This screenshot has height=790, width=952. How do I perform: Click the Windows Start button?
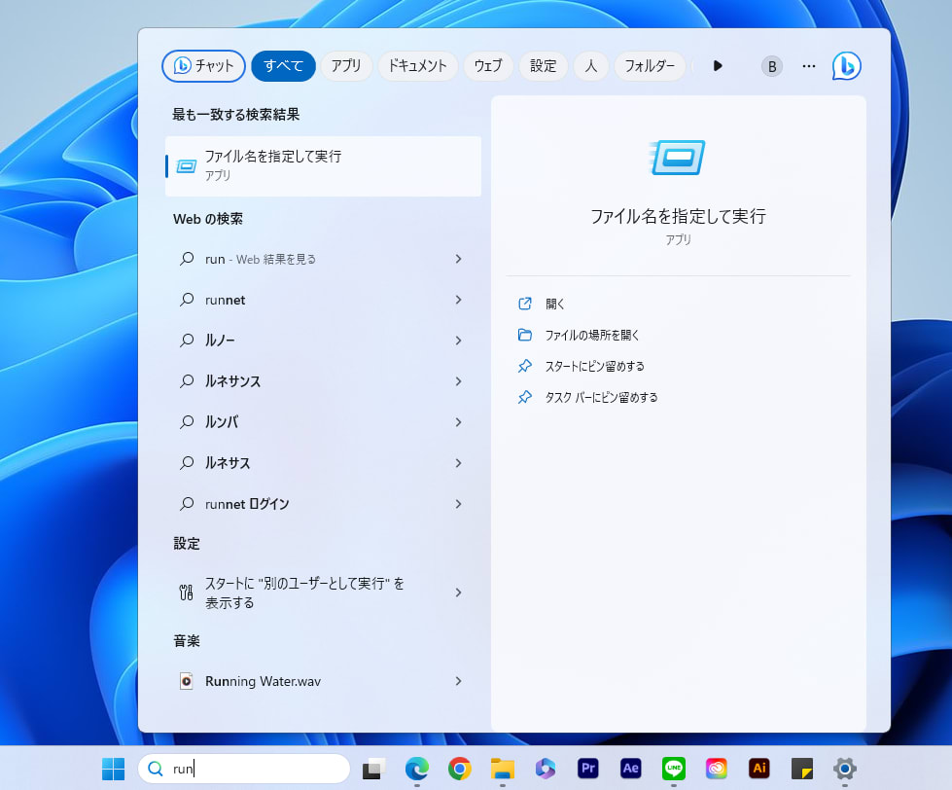click(x=114, y=769)
